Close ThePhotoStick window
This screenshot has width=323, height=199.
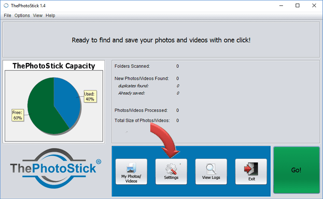[x=314, y=6]
